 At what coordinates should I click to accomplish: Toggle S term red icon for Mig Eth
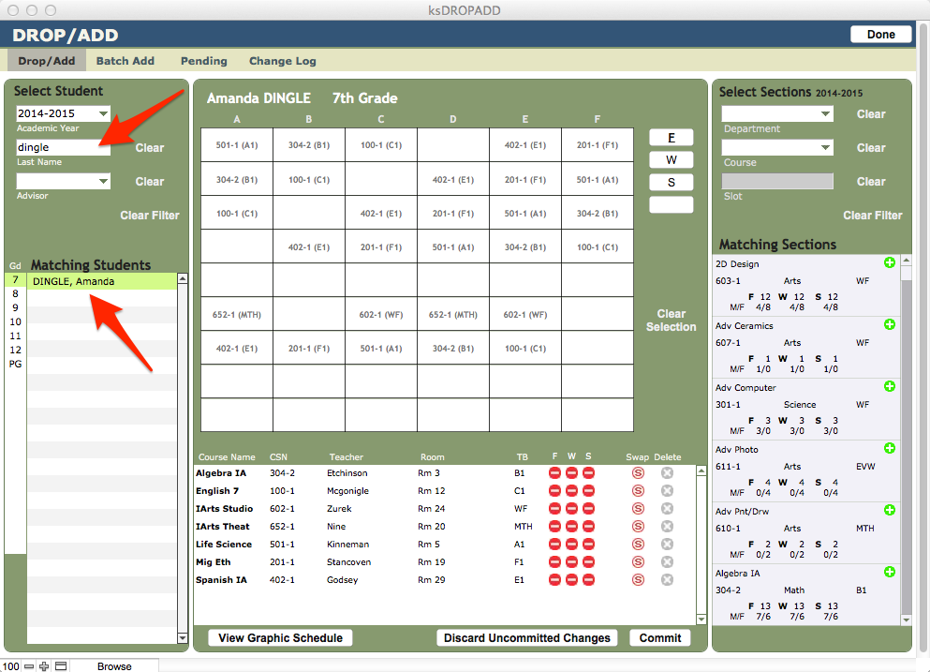click(588, 562)
